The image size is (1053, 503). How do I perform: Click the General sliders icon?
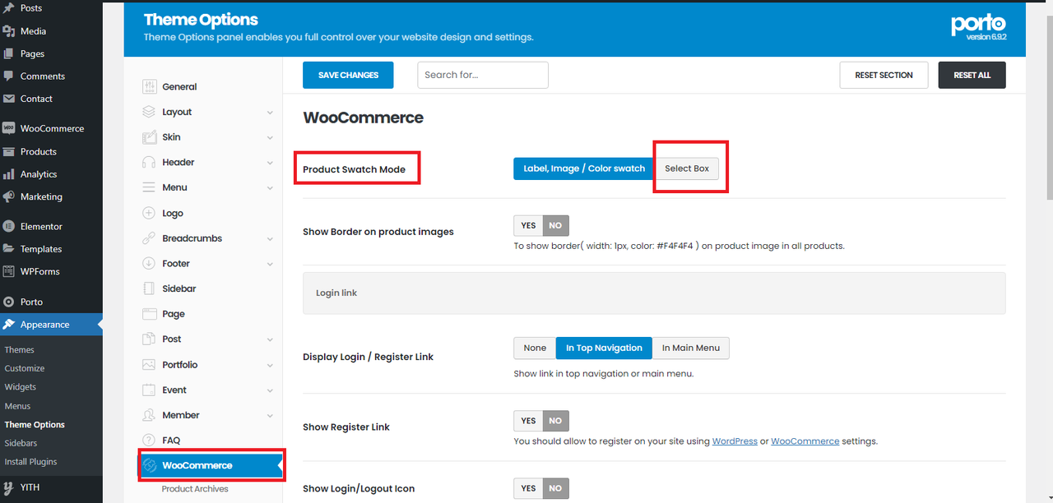coord(149,86)
